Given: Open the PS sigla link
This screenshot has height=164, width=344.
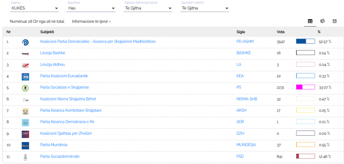Looking at the screenshot, I should (x=239, y=87).
